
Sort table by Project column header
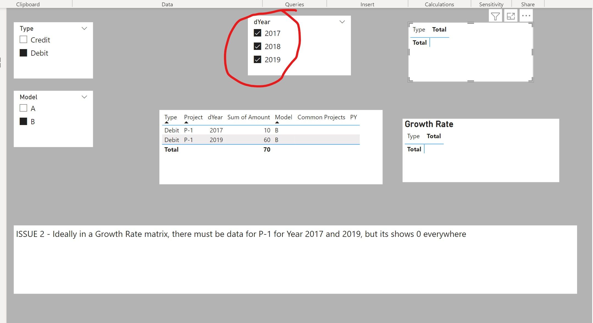(x=193, y=117)
